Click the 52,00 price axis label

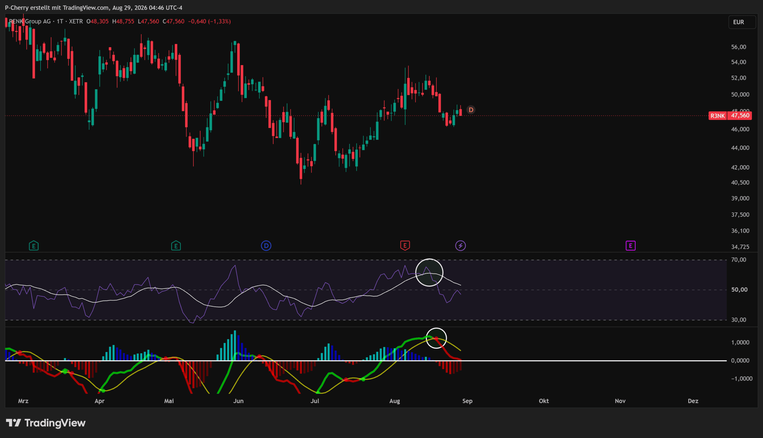click(739, 78)
